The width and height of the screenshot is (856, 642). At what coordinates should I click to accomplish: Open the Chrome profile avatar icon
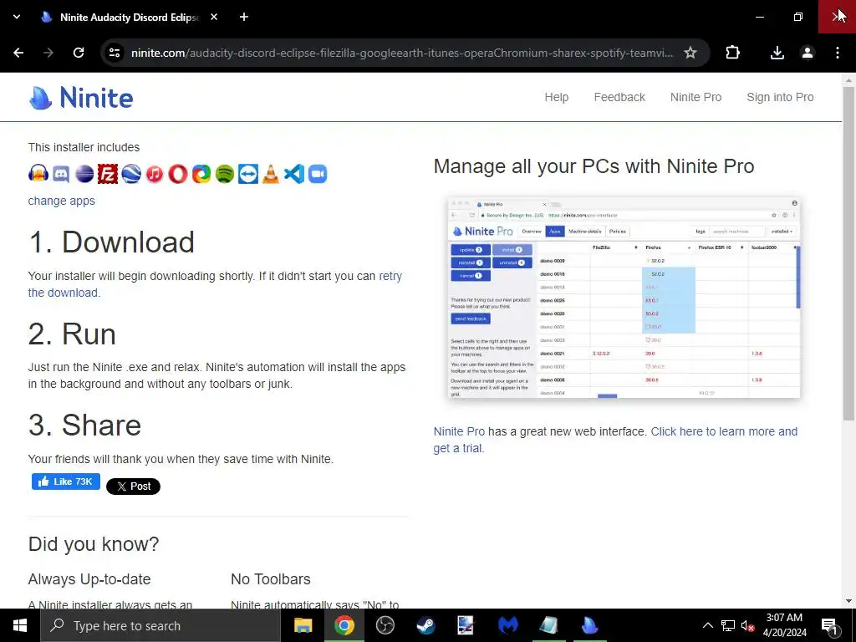pyautogui.click(x=808, y=53)
